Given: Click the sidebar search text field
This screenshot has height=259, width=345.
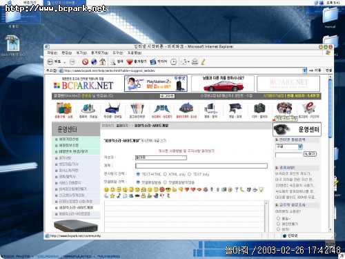Looking at the screenshot, I should (289, 155).
